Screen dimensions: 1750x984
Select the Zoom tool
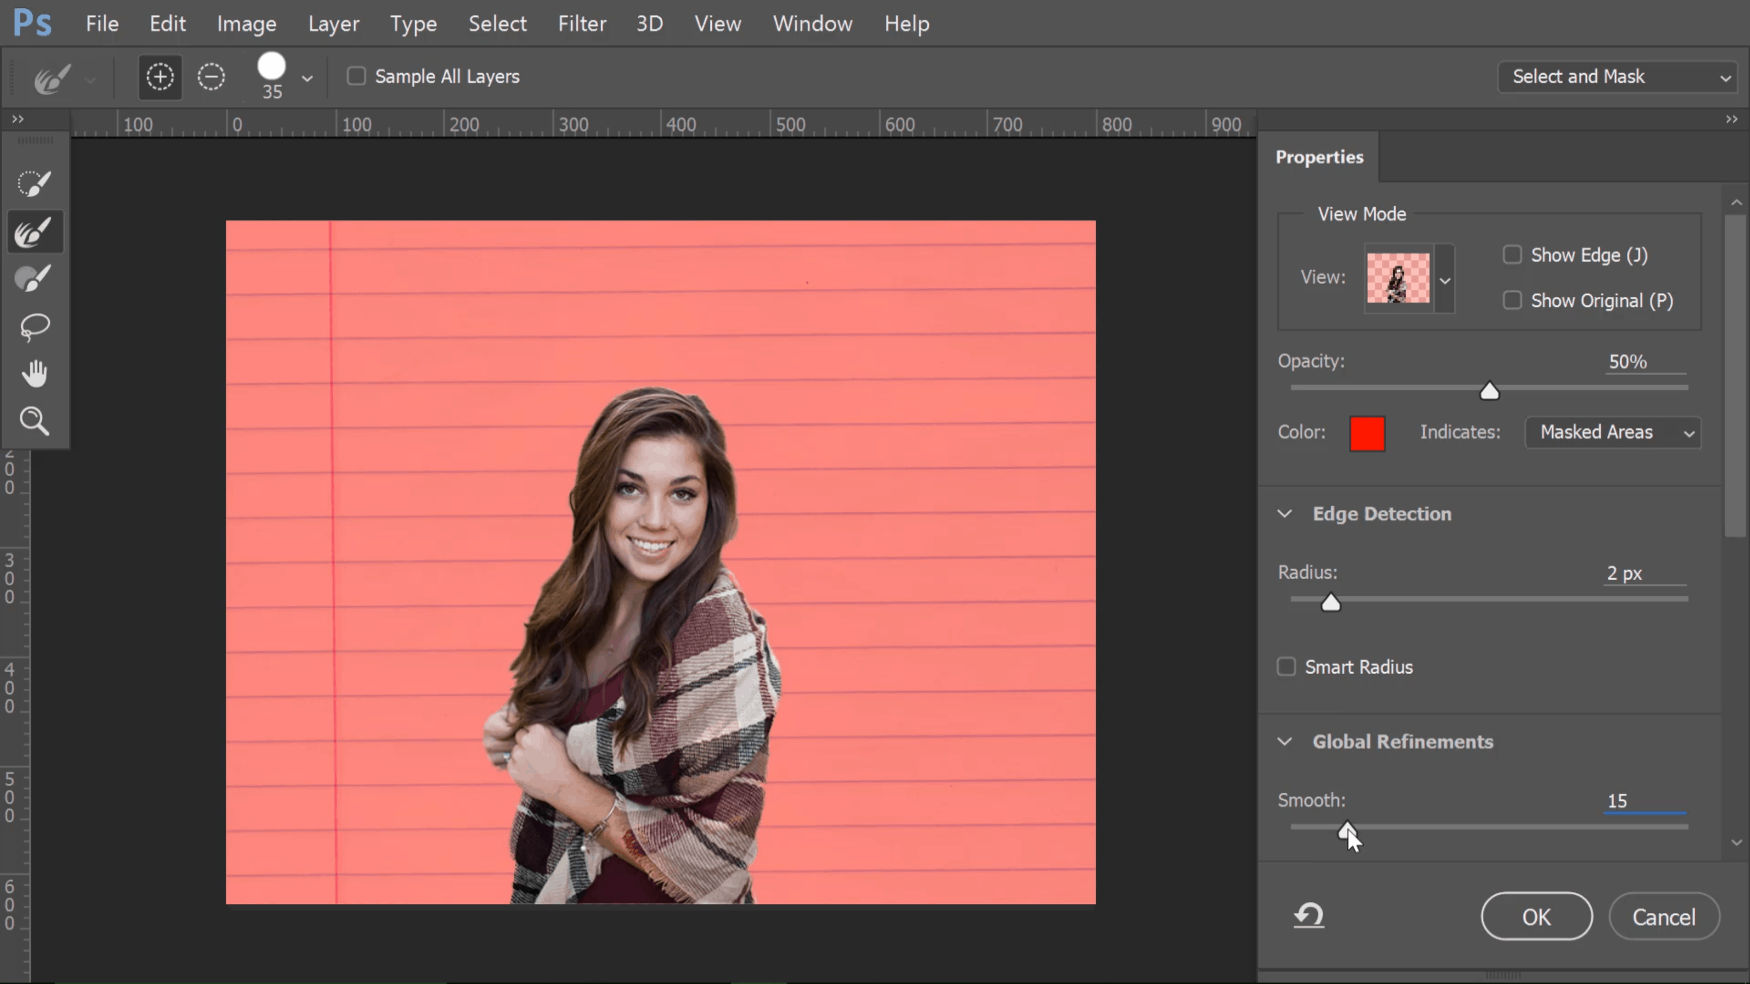pos(34,421)
